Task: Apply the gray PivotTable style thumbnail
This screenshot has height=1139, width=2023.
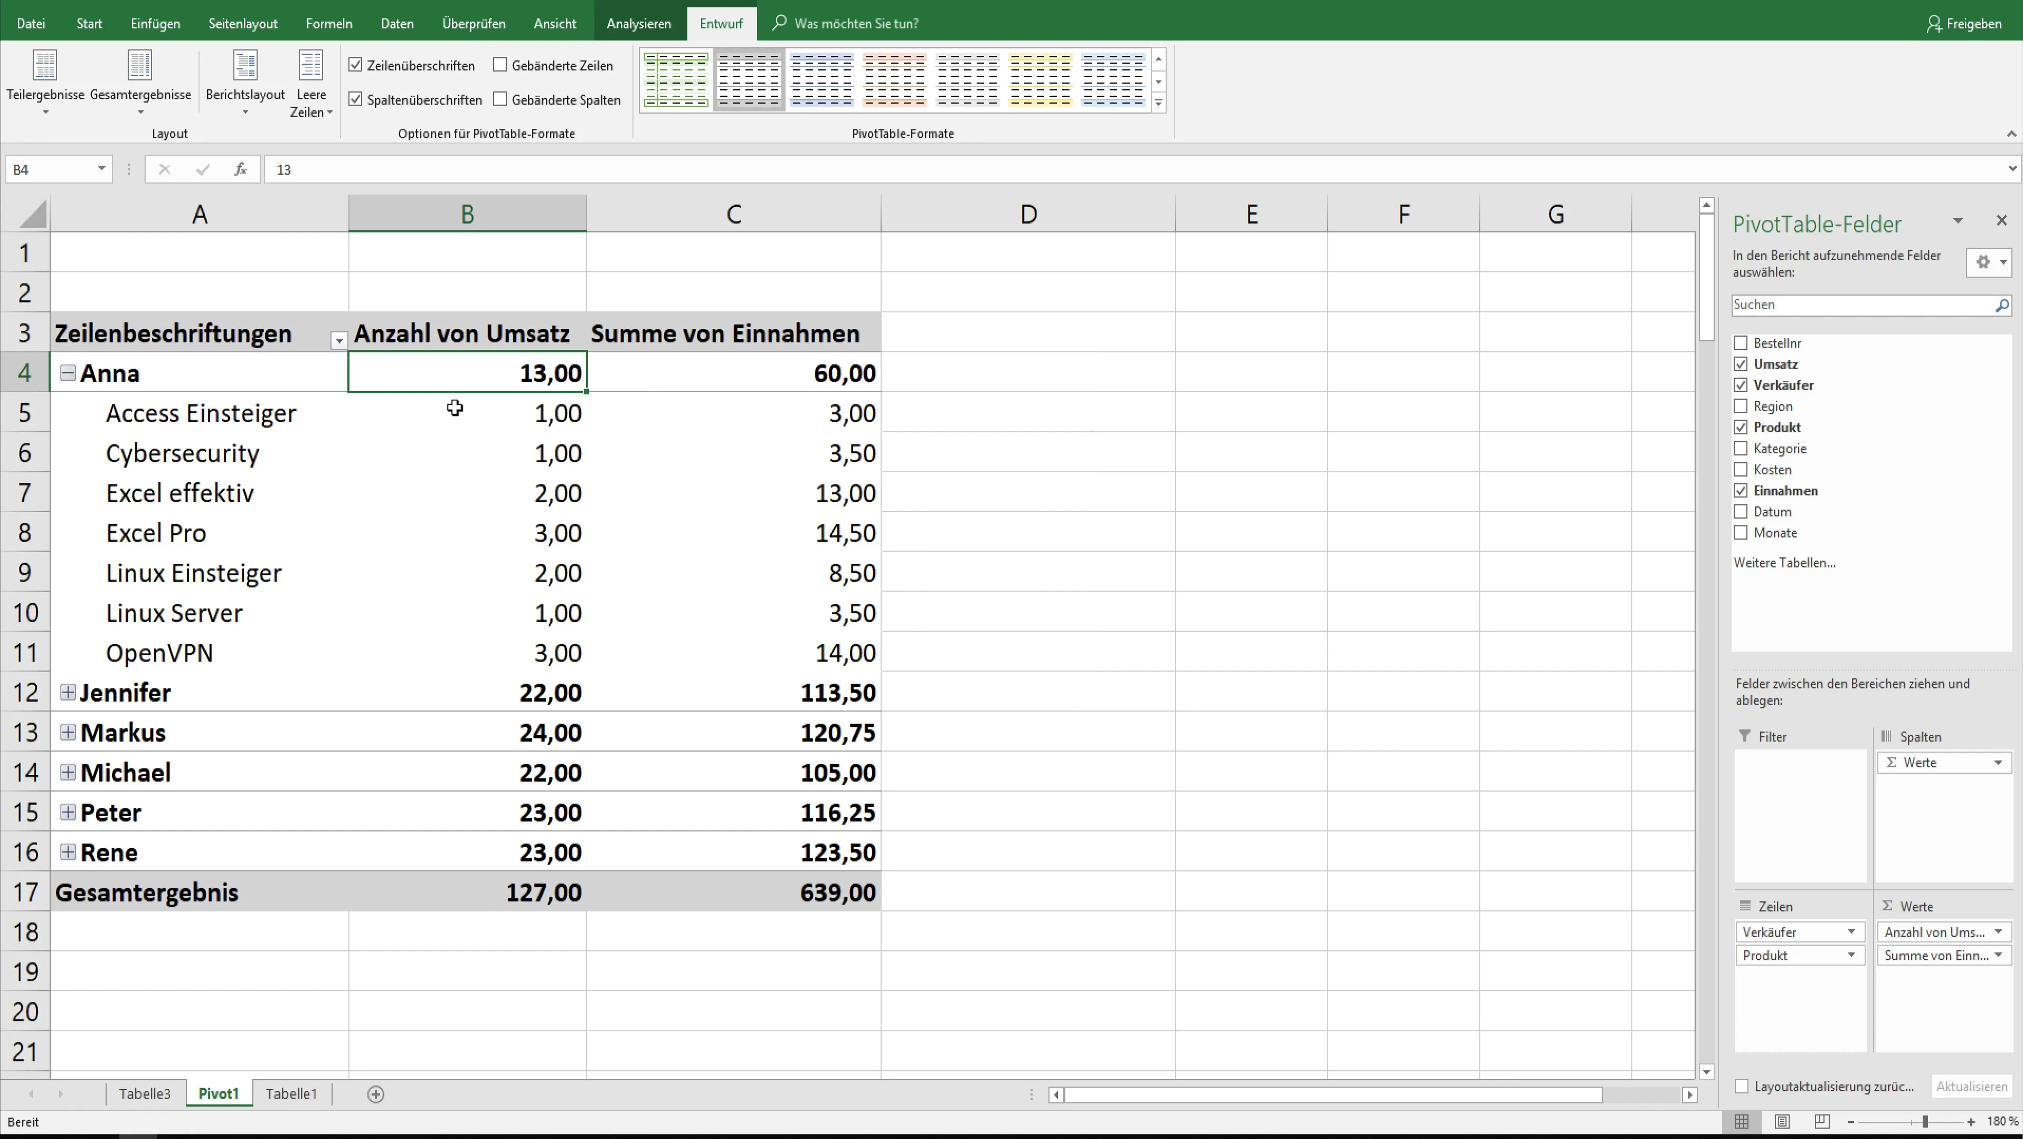Action: [749, 79]
